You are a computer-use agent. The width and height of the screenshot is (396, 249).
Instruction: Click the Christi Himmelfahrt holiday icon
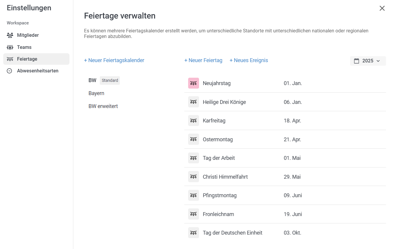(x=193, y=177)
